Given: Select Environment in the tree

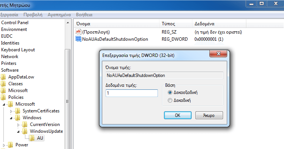Looking at the screenshot, I should point(14,29).
